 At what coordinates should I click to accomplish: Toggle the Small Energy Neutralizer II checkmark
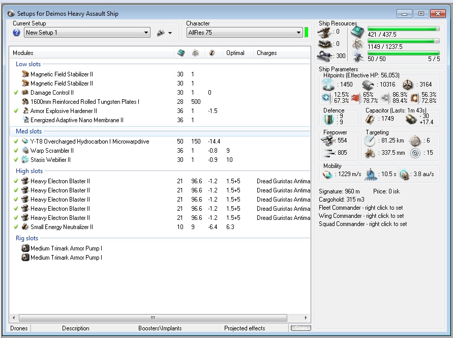(x=16, y=227)
